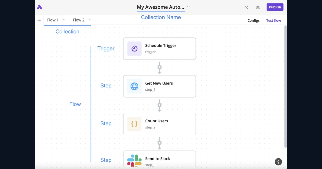Click the 'step_2' label text
322x169 pixels.
pyautogui.click(x=150, y=127)
